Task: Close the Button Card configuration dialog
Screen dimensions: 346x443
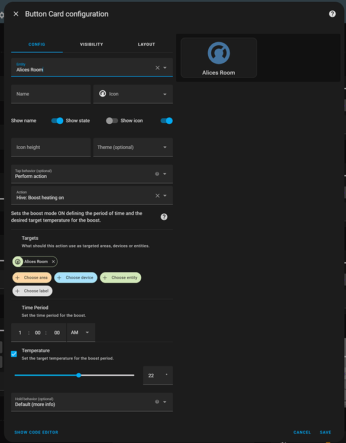Action: point(16,14)
